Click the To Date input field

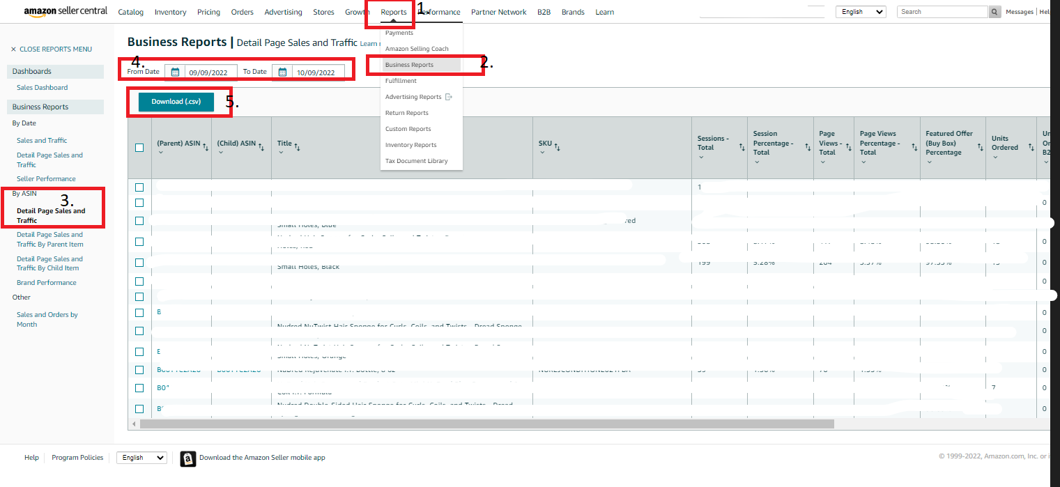pyautogui.click(x=318, y=72)
